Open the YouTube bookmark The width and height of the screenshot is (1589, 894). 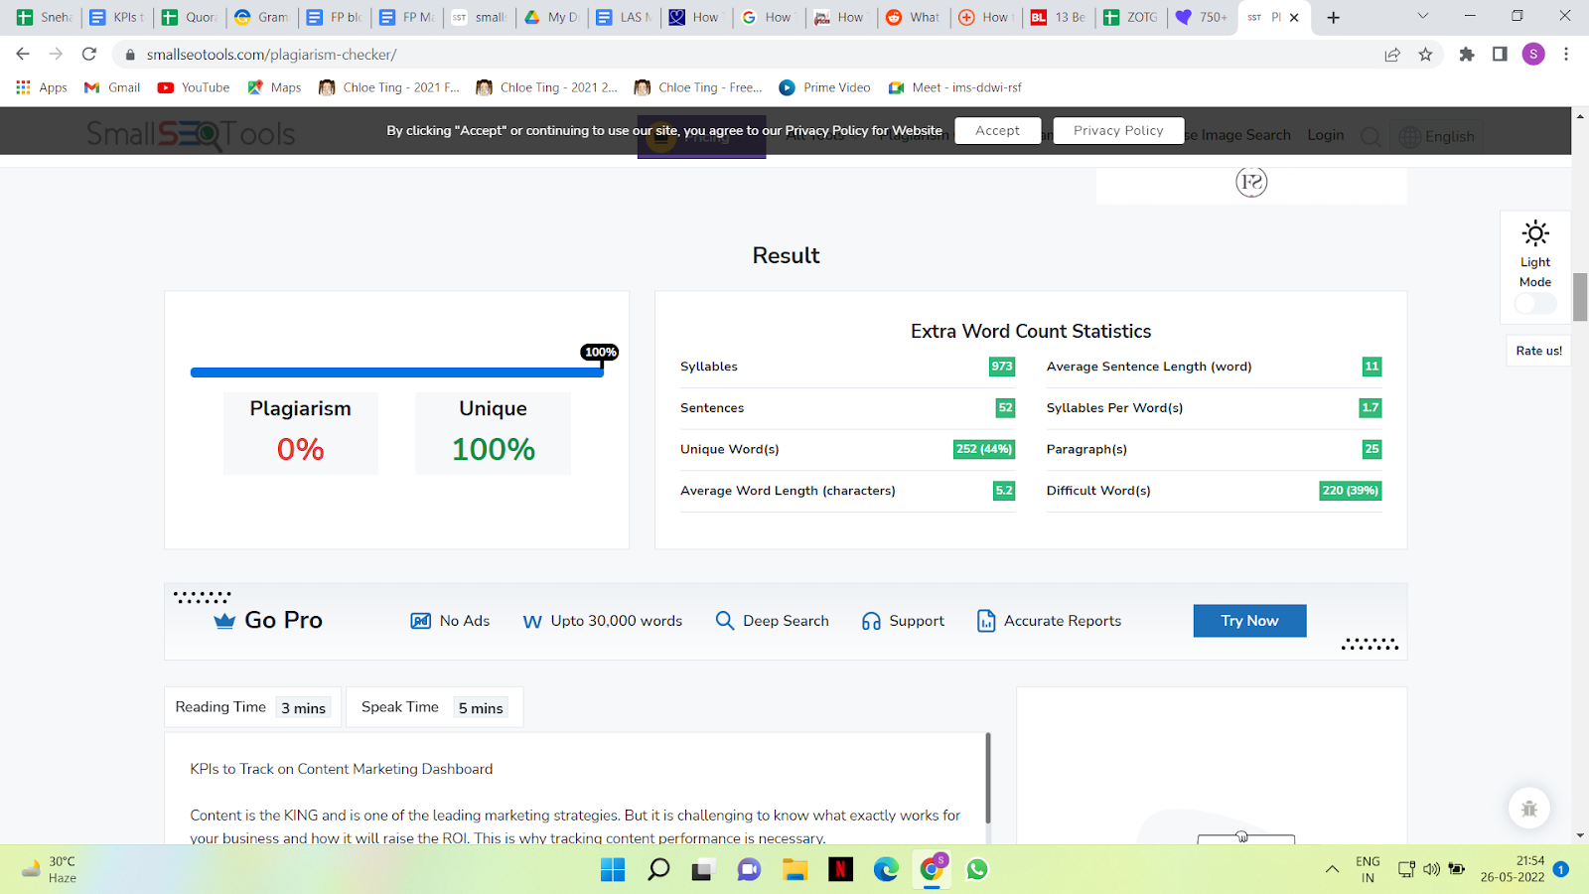[x=194, y=87]
